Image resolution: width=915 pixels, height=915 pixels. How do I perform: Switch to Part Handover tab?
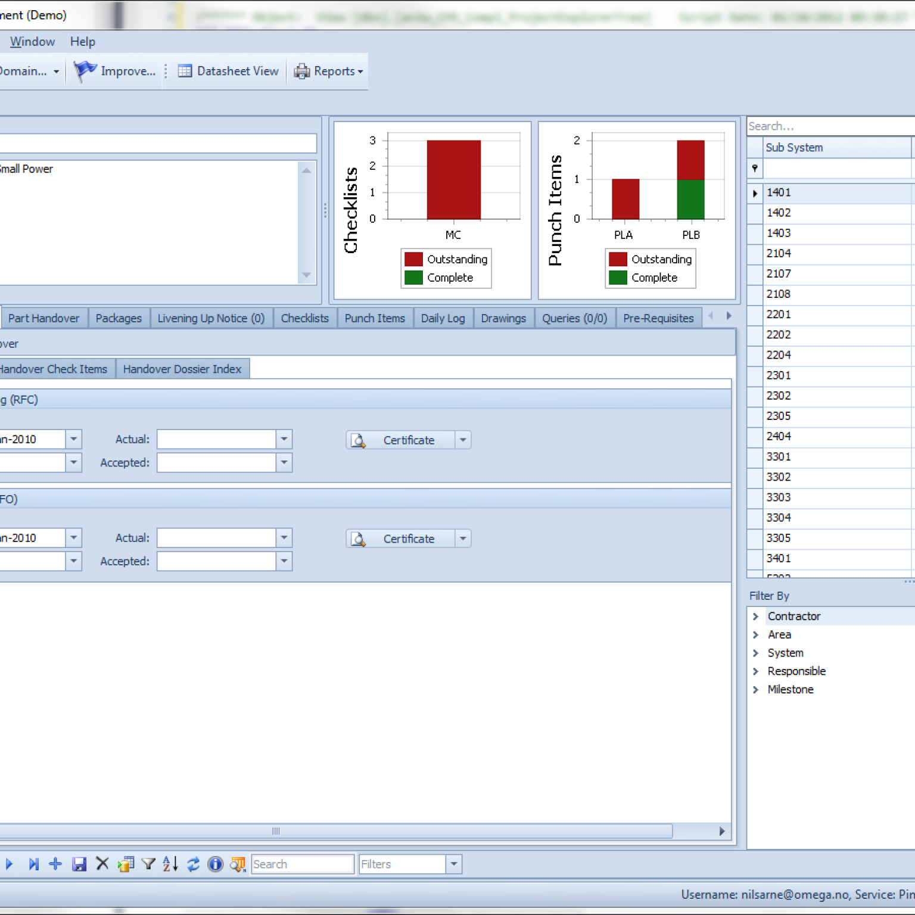click(43, 318)
